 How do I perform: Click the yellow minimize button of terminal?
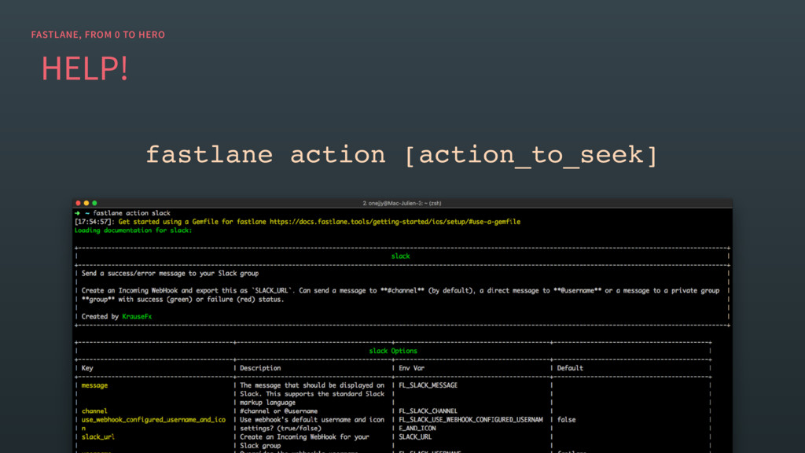pos(86,204)
